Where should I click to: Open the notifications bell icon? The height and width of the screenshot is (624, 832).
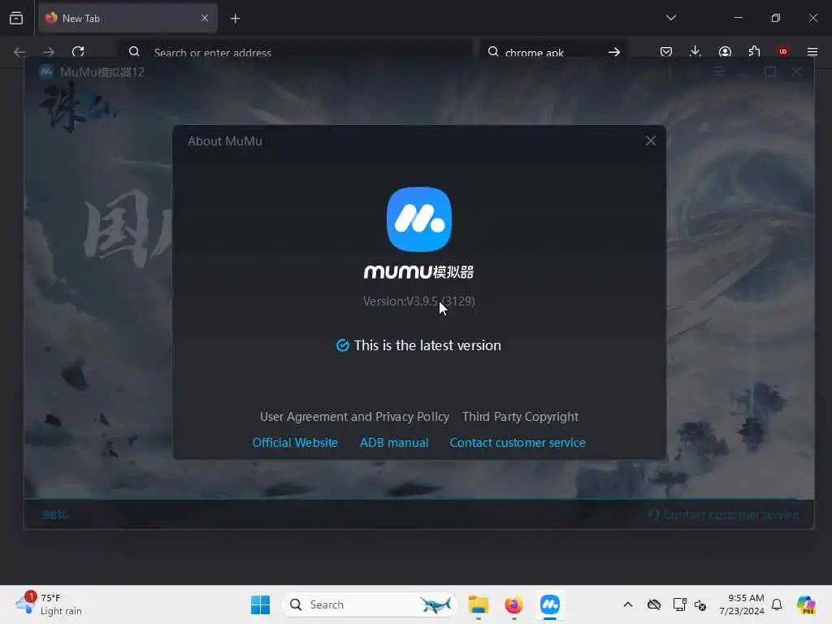pyautogui.click(x=777, y=604)
